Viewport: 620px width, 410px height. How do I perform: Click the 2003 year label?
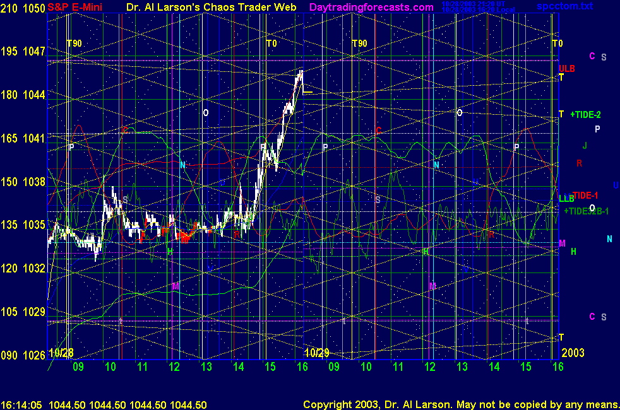pyautogui.click(x=573, y=353)
